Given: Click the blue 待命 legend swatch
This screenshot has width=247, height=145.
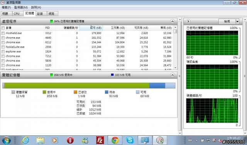Looking at the screenshot, I should pyautogui.click(x=107, y=92).
